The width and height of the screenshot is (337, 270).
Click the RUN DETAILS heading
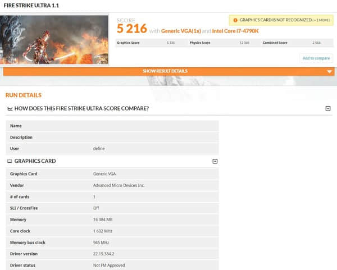24,95
